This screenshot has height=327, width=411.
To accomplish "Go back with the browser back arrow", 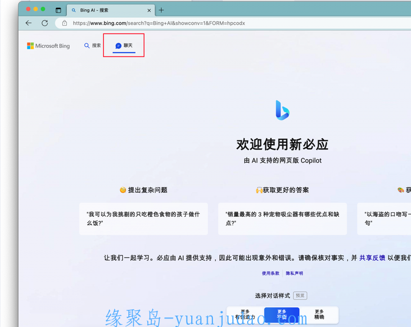I will tap(29, 23).
